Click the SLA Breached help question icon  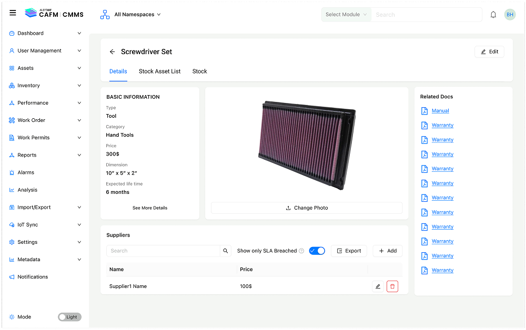[x=301, y=251]
